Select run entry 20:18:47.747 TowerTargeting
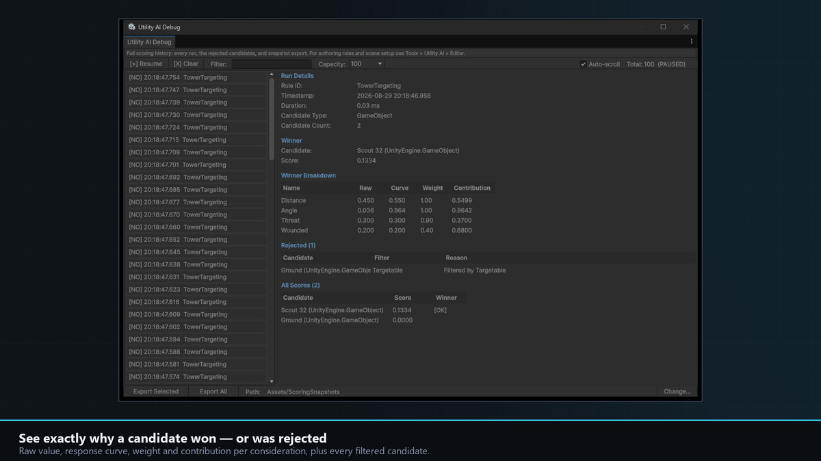Image resolution: width=821 pixels, height=461 pixels. click(196, 90)
